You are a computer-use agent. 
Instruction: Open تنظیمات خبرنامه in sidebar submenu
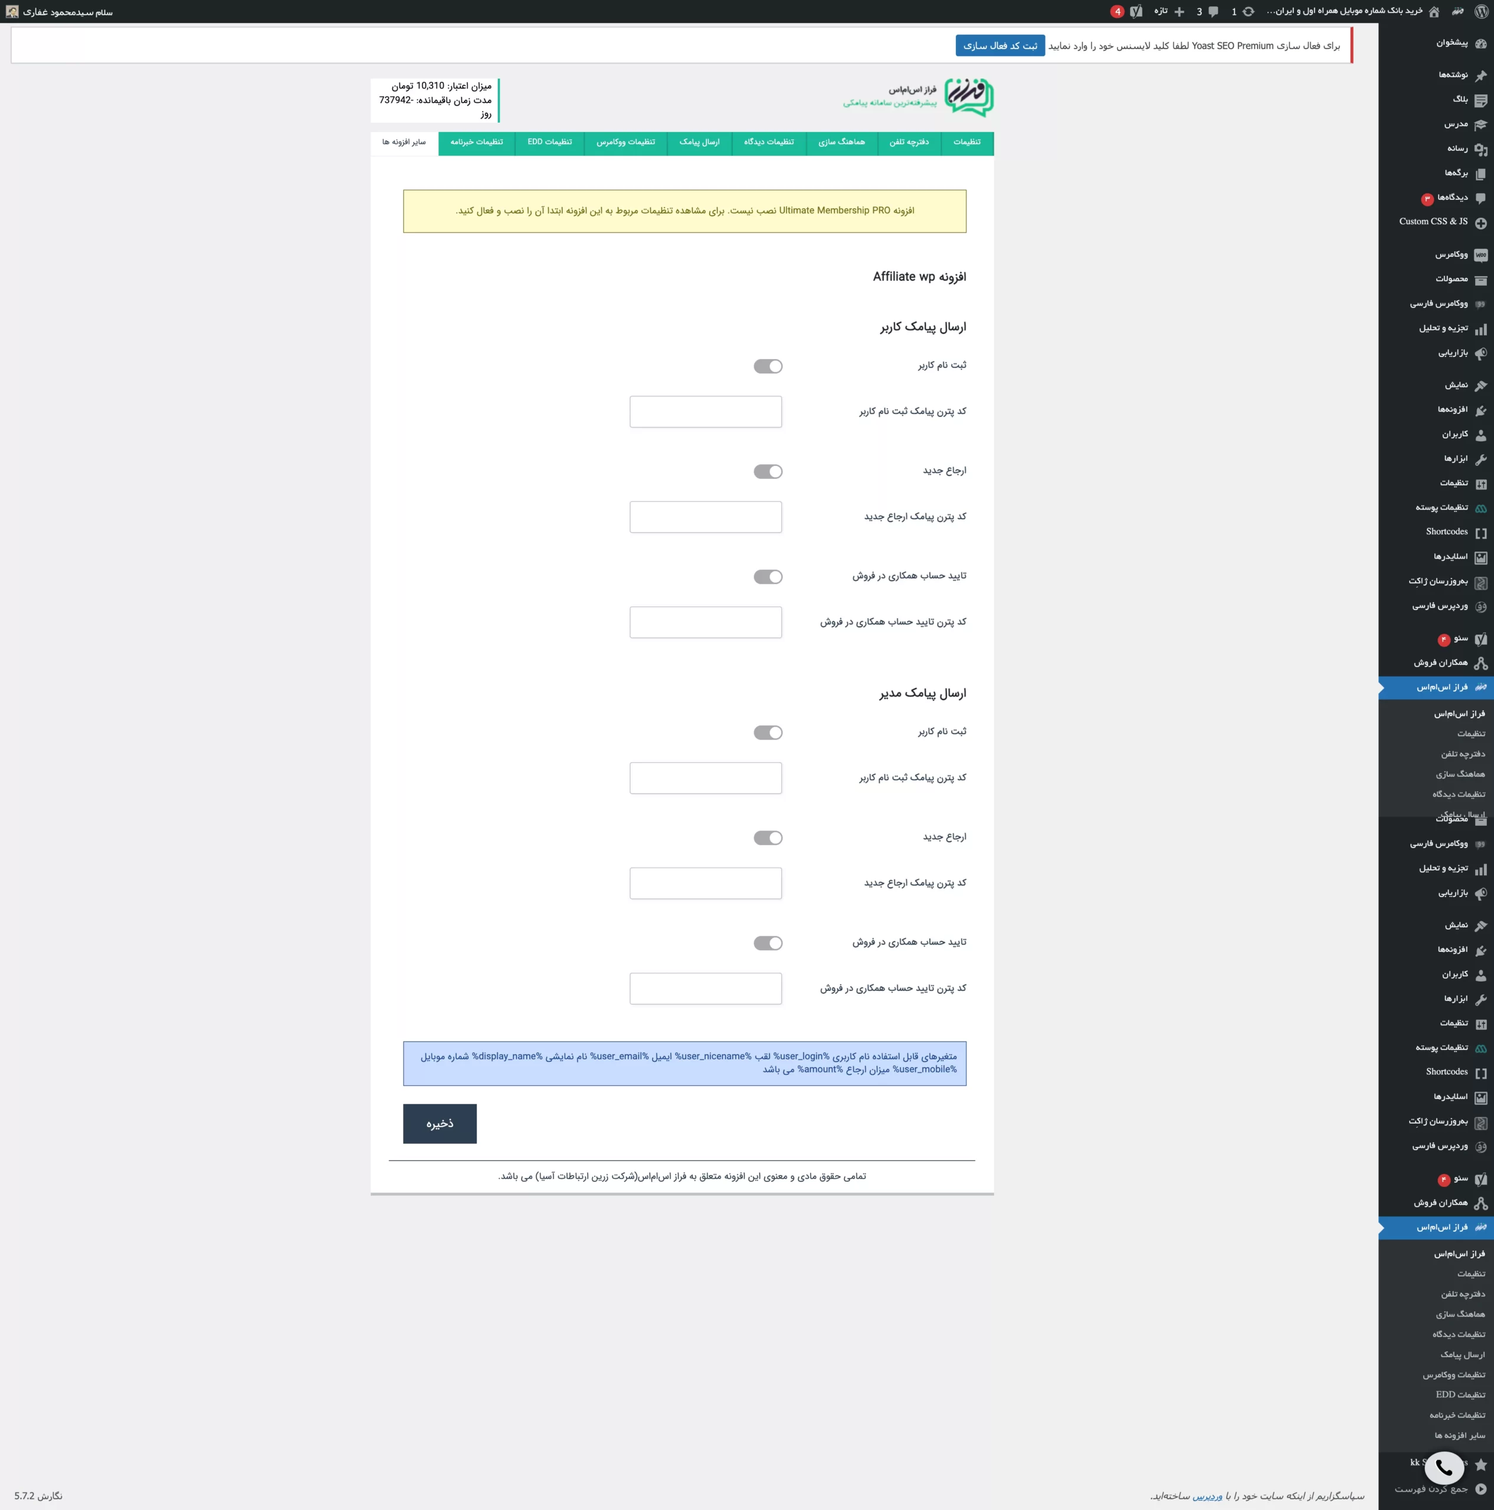click(x=1457, y=1416)
